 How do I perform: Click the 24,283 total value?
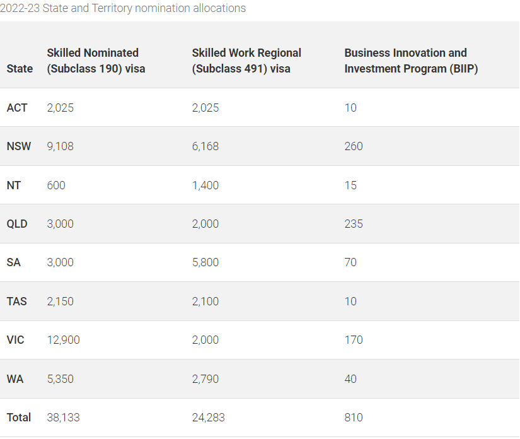coord(208,418)
